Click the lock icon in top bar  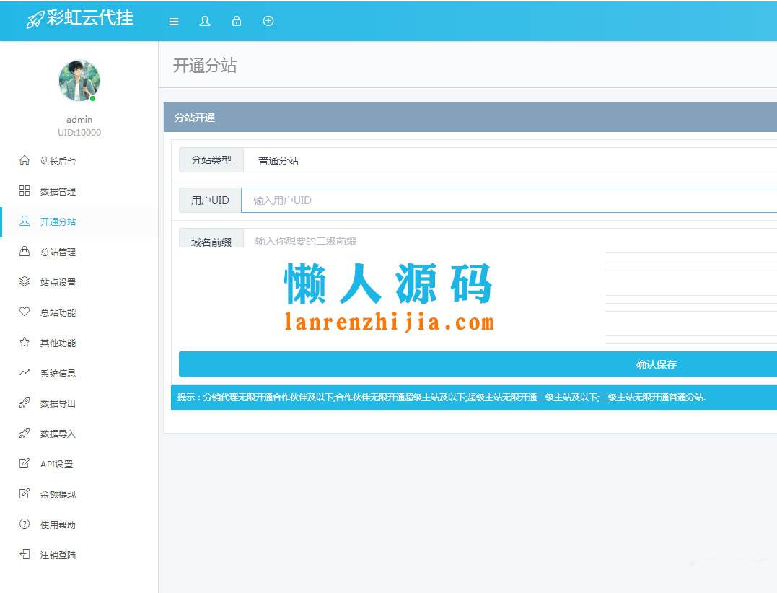pyautogui.click(x=236, y=21)
